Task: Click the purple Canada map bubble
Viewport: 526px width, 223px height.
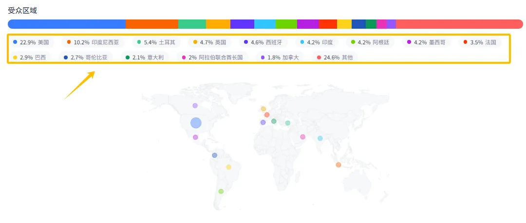Action: pyautogui.click(x=195, y=106)
